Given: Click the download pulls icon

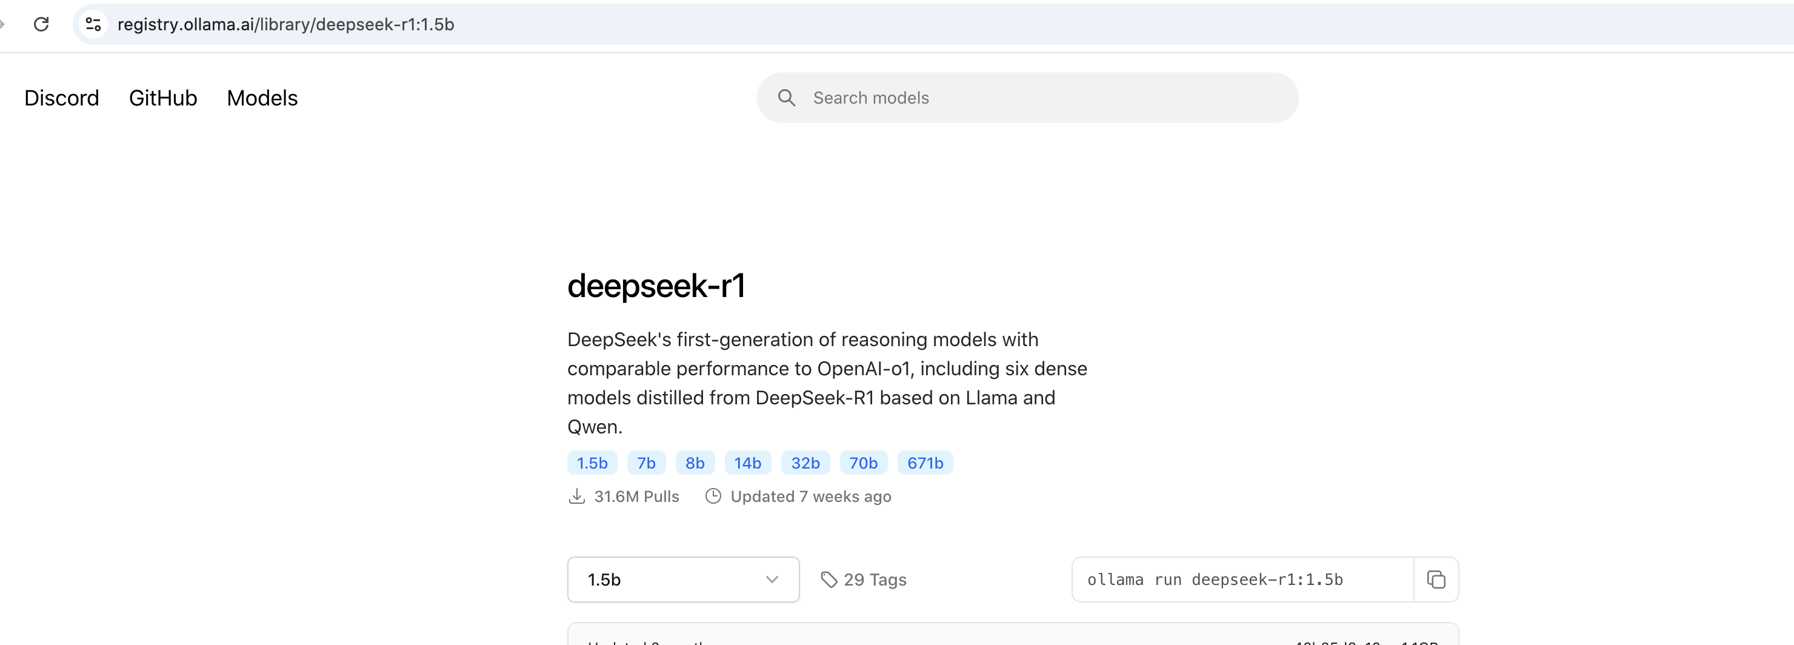Looking at the screenshot, I should (x=576, y=496).
